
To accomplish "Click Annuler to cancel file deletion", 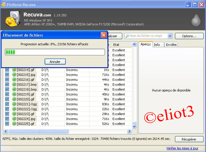I will pos(55,62).
